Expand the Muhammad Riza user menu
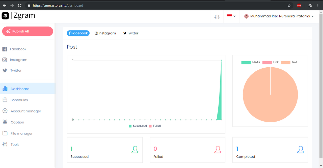323x168 pixels. point(279,16)
